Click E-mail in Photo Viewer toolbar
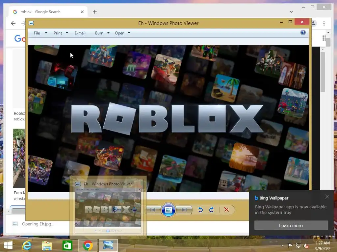Screen dimensions: 337x252 (x=80, y=33)
